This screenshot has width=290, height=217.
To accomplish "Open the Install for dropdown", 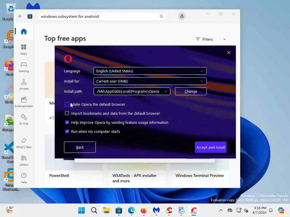I will pos(150,81).
